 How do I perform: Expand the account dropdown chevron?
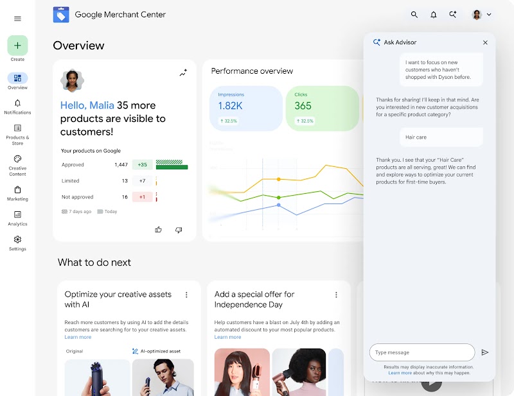(x=489, y=14)
